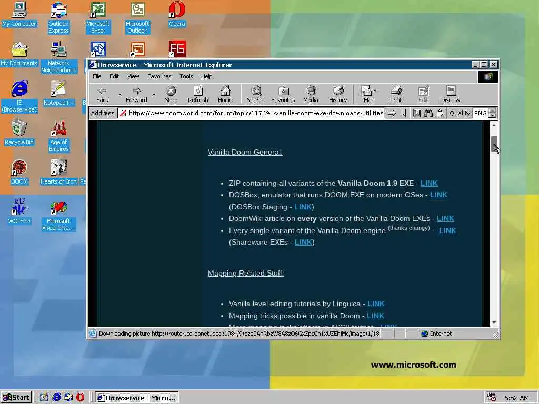Open the Tools menu

point(186,76)
